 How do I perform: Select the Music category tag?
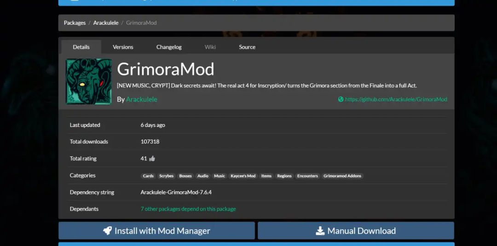click(220, 176)
